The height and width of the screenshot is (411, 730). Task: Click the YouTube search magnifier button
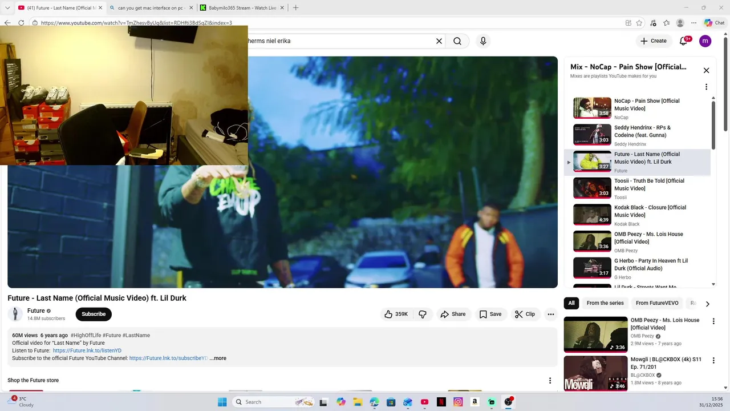[457, 41]
